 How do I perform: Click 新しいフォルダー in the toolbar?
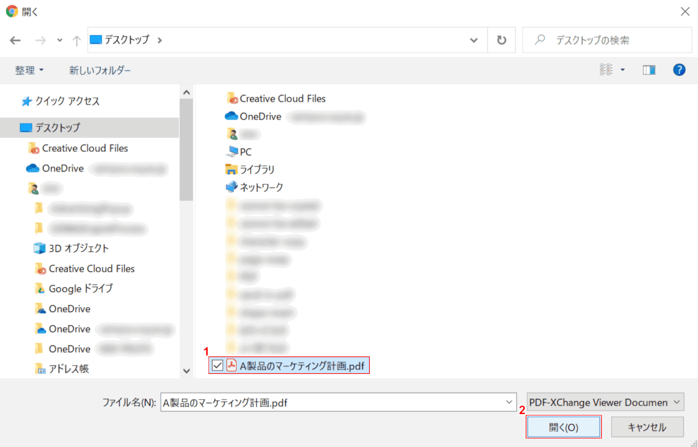click(x=100, y=70)
